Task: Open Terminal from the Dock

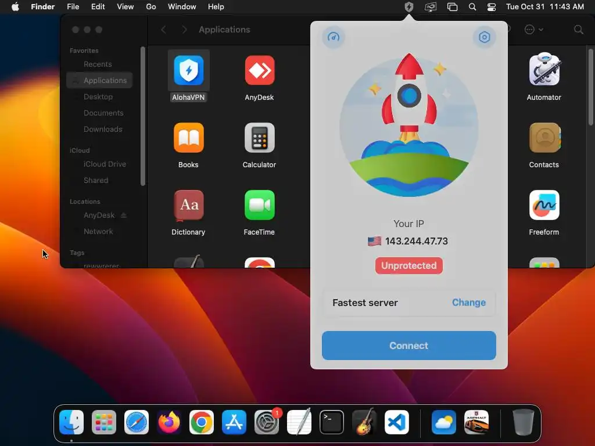Action: pos(332,422)
